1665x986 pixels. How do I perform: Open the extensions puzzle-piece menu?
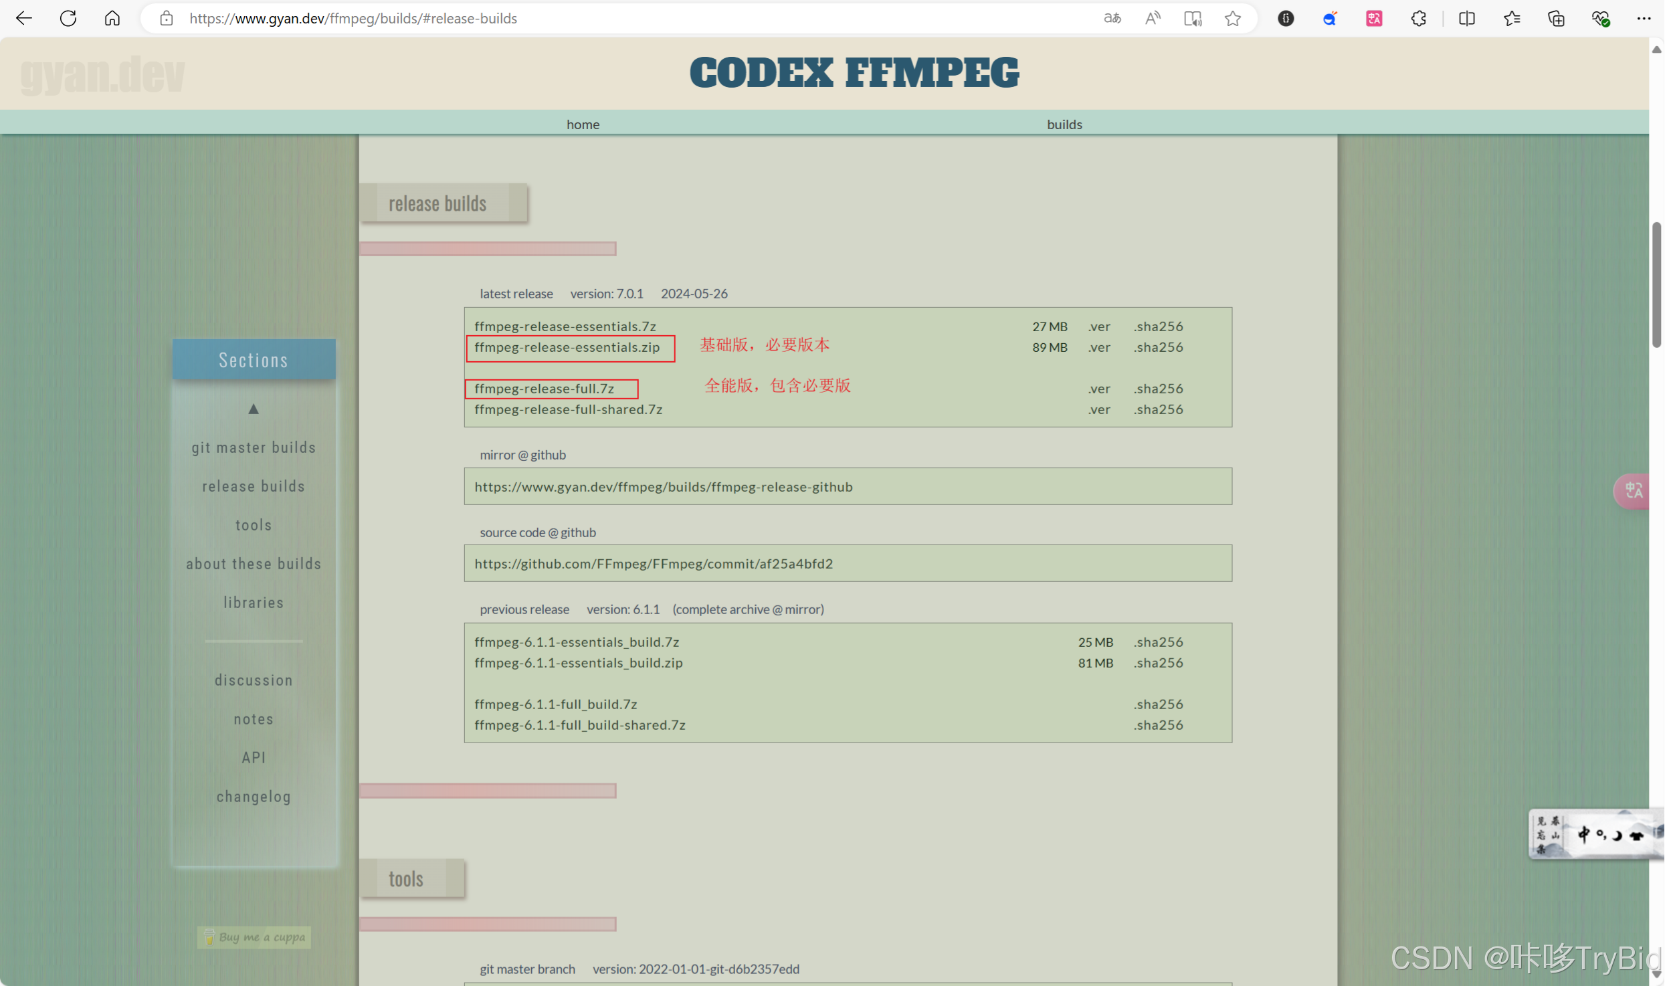pos(1419,18)
